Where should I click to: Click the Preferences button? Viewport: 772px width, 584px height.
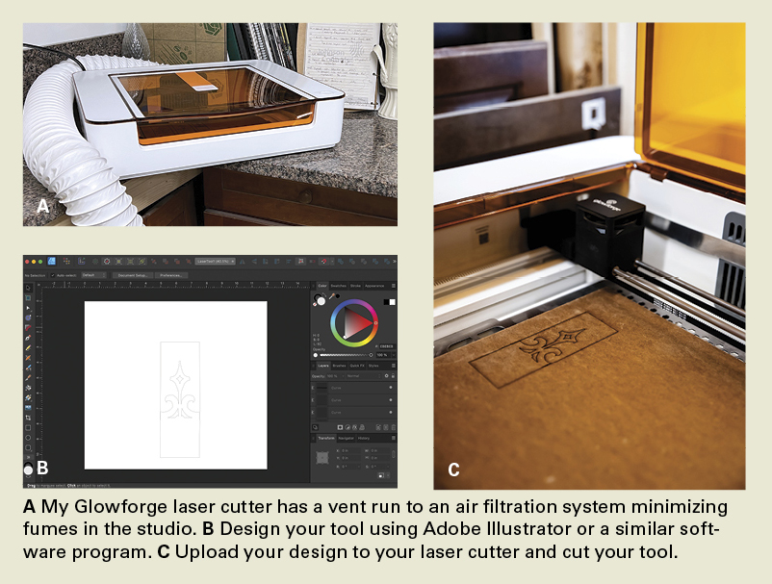(170, 274)
